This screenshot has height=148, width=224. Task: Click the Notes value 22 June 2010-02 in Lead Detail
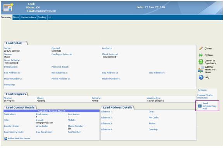point(12,51)
